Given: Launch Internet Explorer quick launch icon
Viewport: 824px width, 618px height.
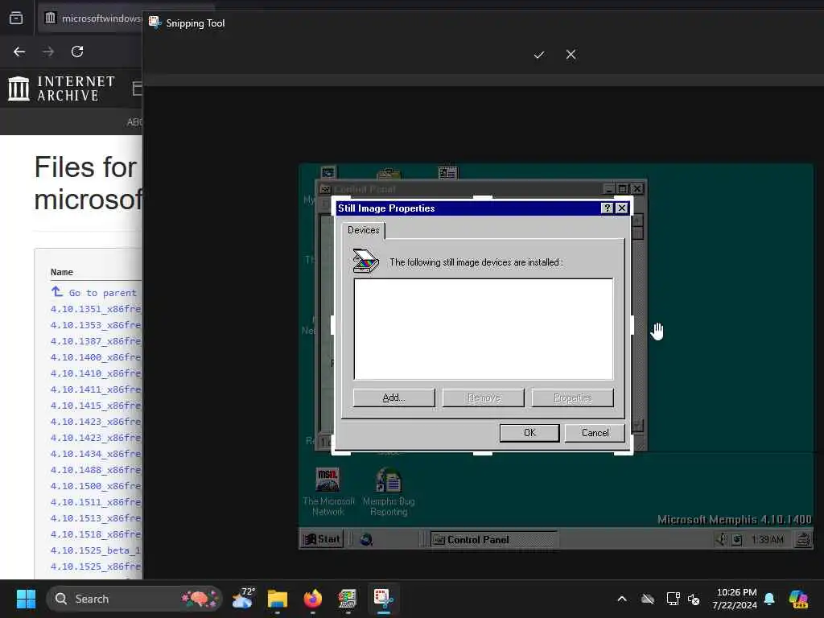Looking at the screenshot, I should point(366,539).
